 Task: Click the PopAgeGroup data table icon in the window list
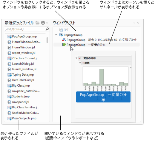tap(61, 35)
